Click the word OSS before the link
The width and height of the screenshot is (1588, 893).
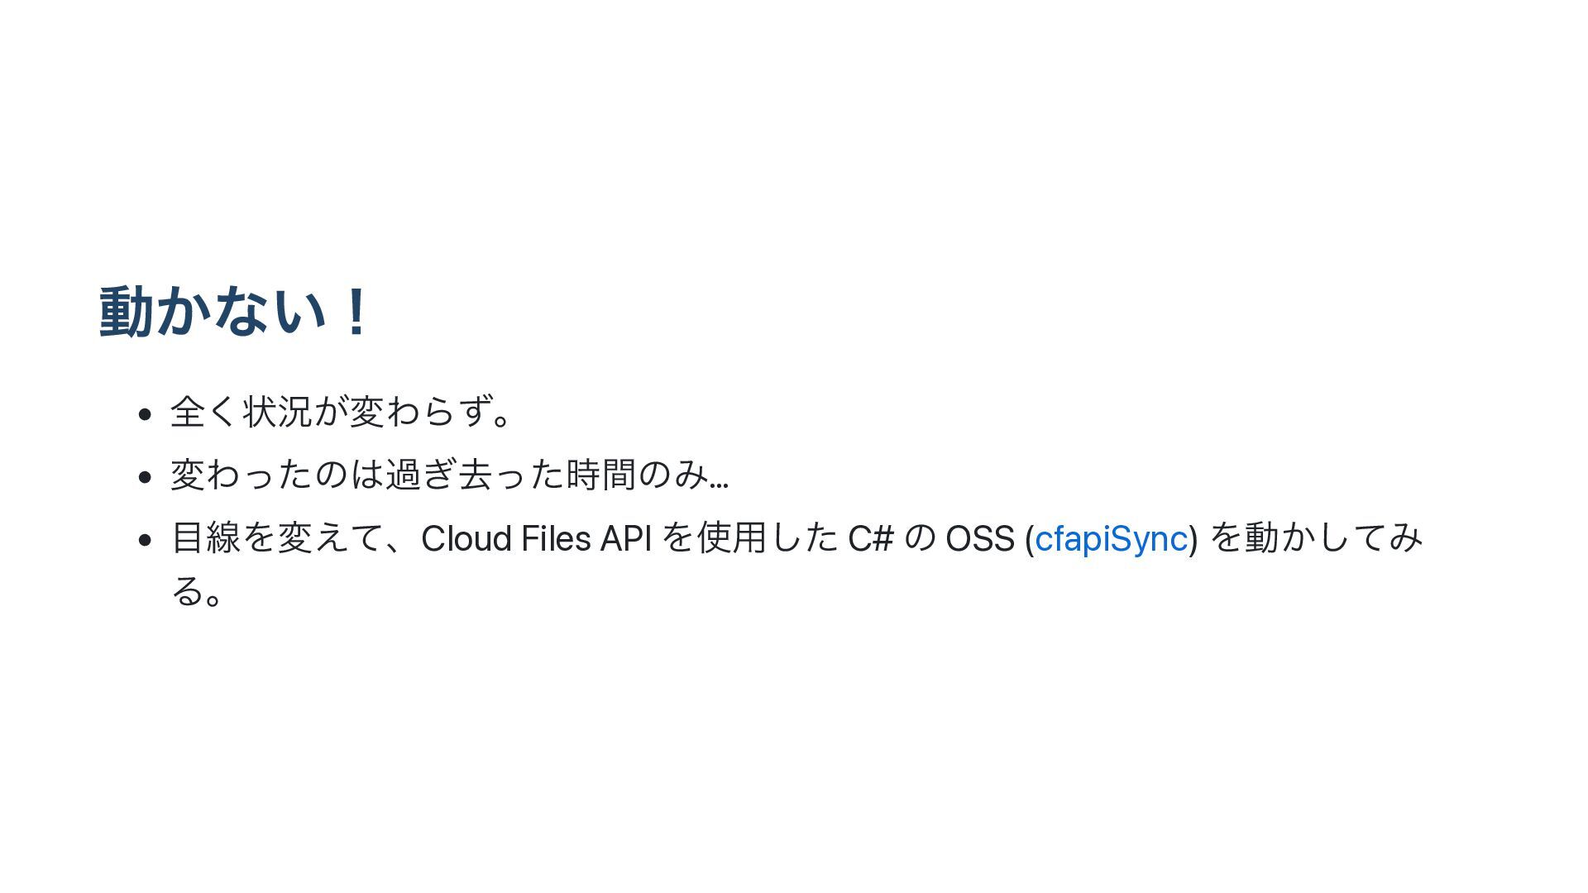(x=979, y=539)
